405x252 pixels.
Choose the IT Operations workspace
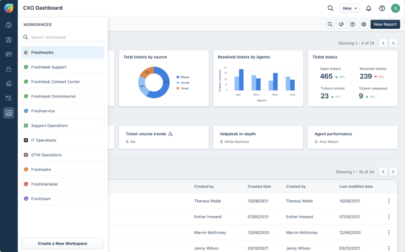click(x=63, y=140)
